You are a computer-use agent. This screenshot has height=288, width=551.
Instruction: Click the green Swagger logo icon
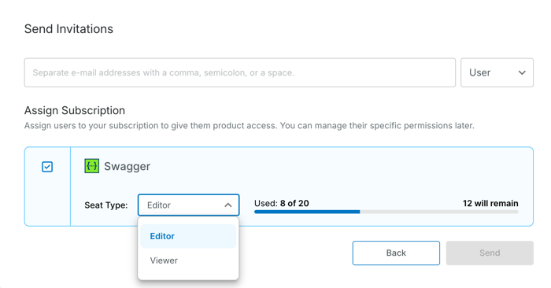[x=92, y=166]
